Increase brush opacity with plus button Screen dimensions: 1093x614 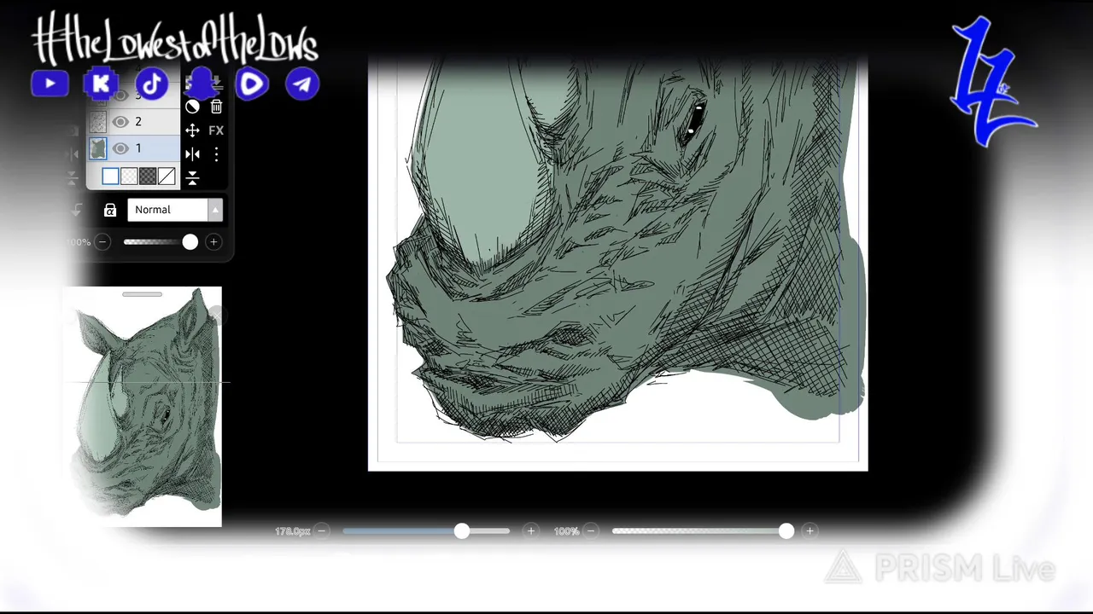[810, 530]
